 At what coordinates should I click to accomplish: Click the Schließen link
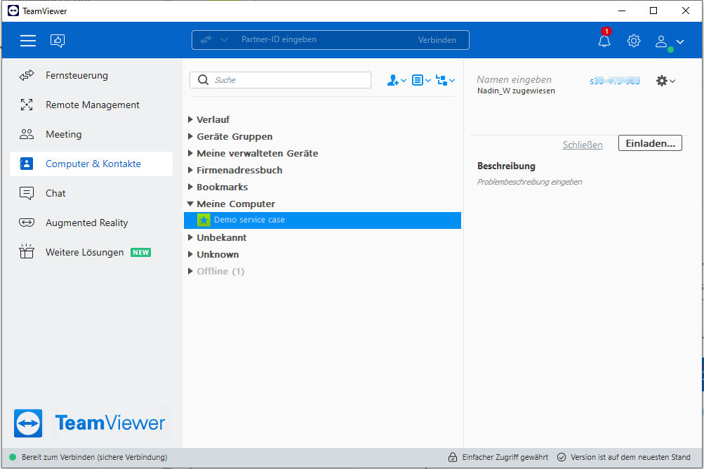point(583,145)
